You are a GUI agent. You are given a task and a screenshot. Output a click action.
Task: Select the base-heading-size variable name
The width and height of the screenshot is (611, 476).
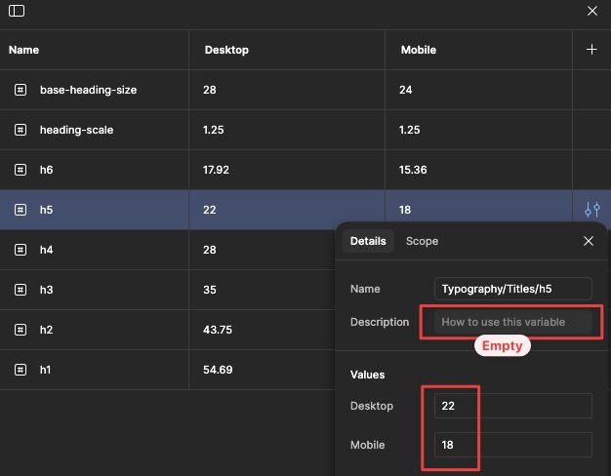point(88,90)
